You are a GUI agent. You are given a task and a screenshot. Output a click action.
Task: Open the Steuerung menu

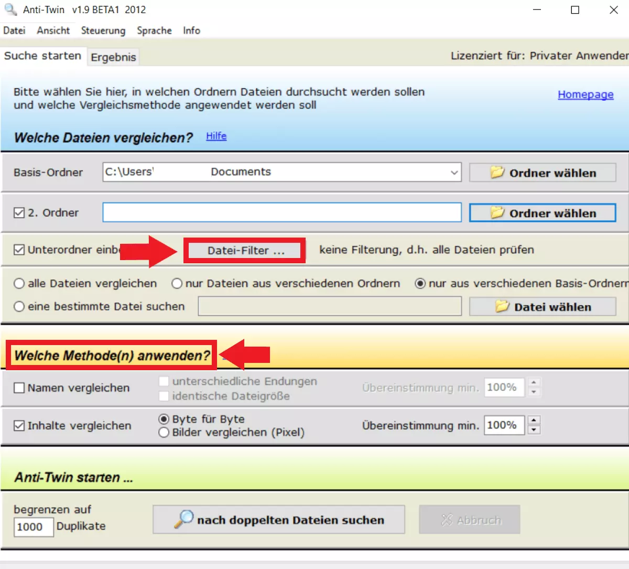[x=103, y=30]
